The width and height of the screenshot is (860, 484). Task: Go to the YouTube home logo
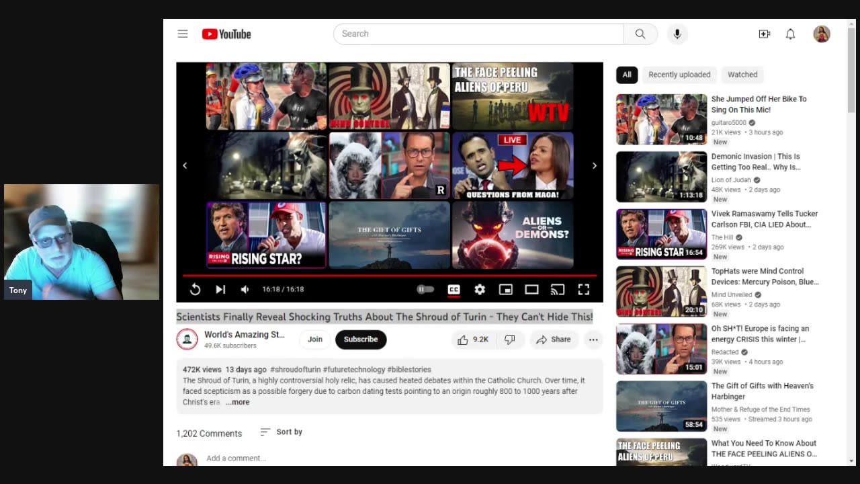(226, 34)
